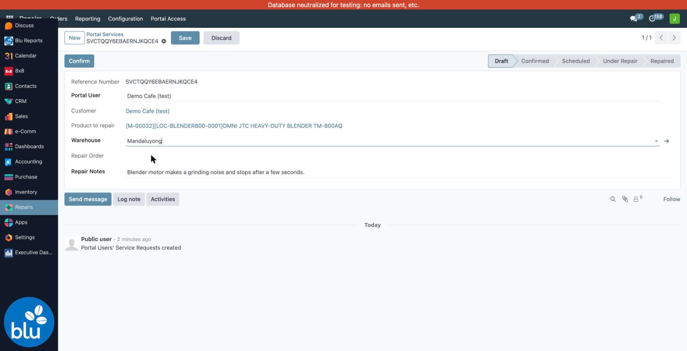Open attachments paperclip in chatter
The width and height of the screenshot is (687, 351).
(x=625, y=199)
